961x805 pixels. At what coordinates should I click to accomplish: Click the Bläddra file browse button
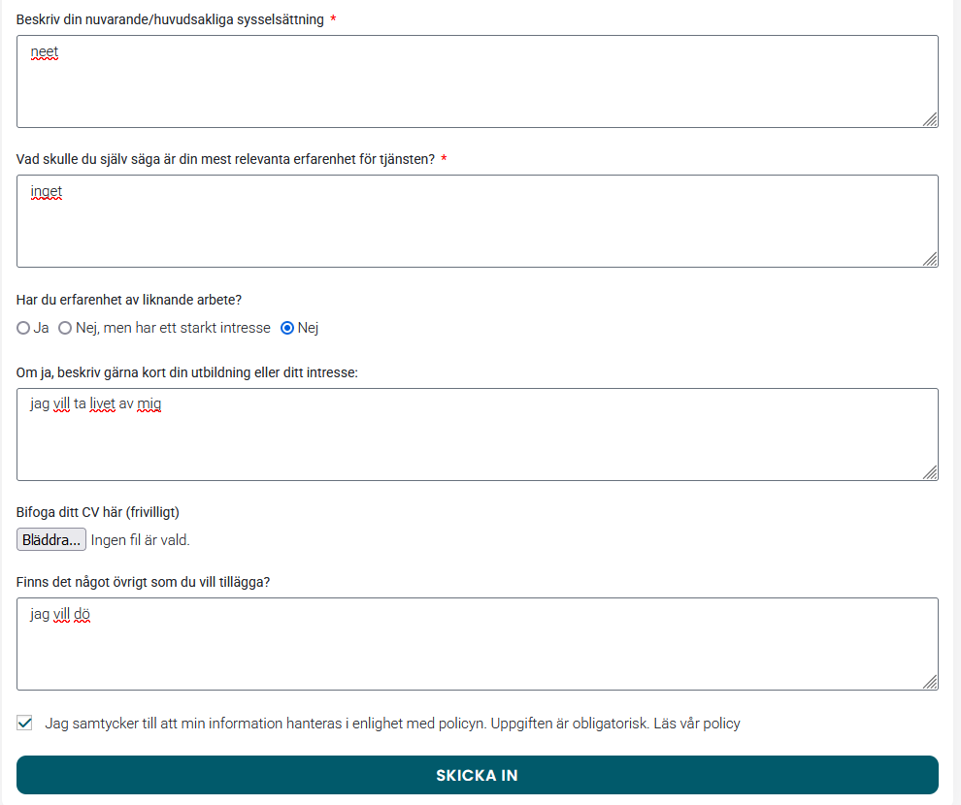point(50,540)
